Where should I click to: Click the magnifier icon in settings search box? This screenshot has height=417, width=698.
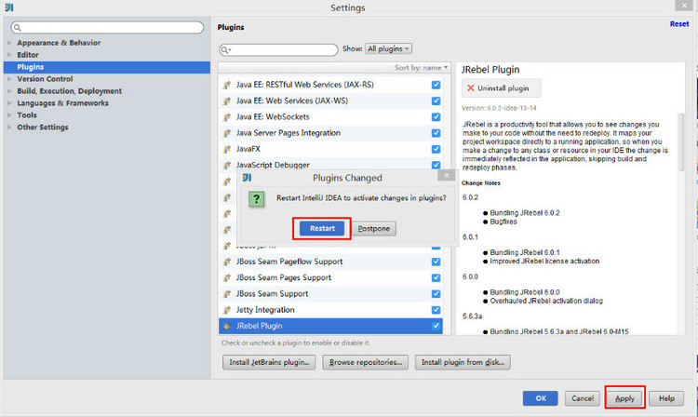(x=18, y=28)
